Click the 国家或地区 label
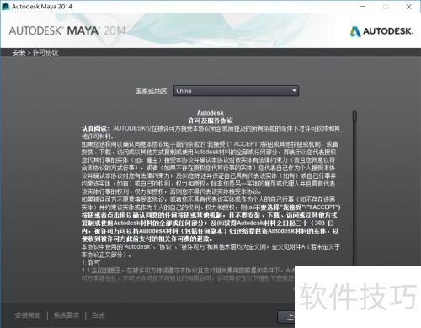 152,91
